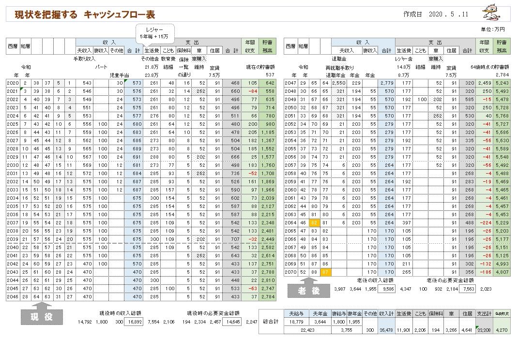Screen dimensions: 517x339
Task: Click the 単位:万円 note
Action: pyautogui.click(x=493, y=29)
